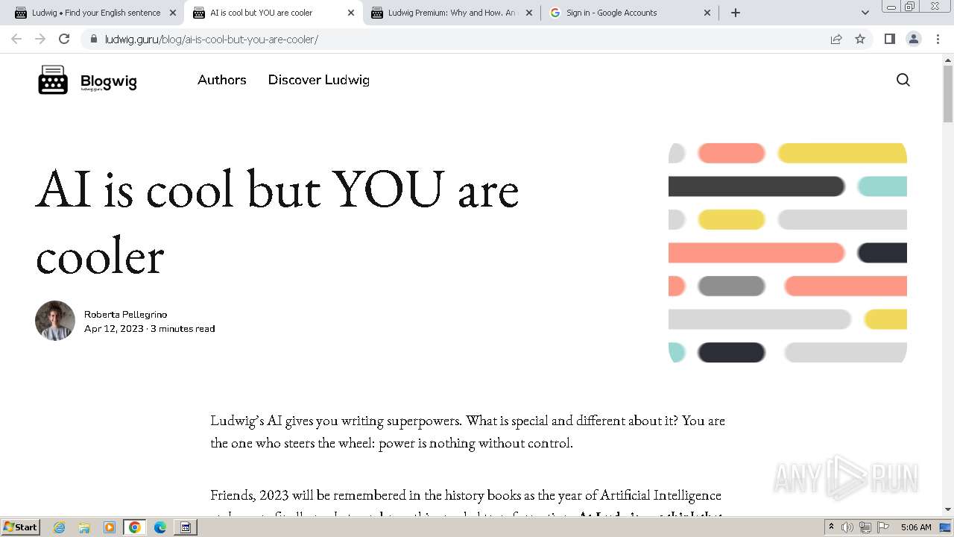Viewport: 954px width, 537px height.
Task: Open the blog search magnifier icon
Action: (x=903, y=80)
